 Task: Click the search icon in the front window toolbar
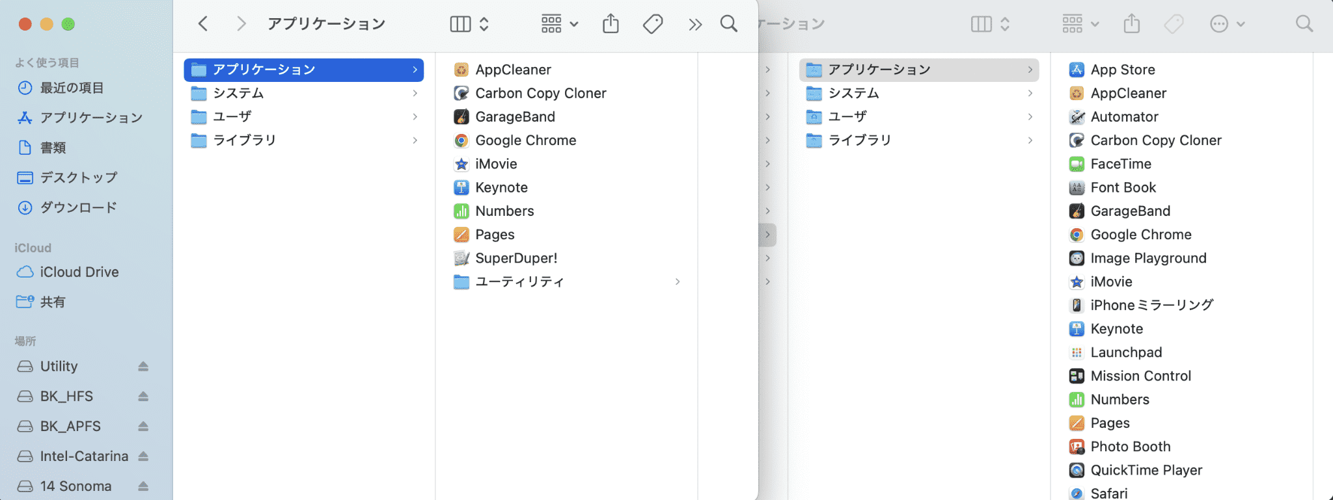(x=729, y=24)
